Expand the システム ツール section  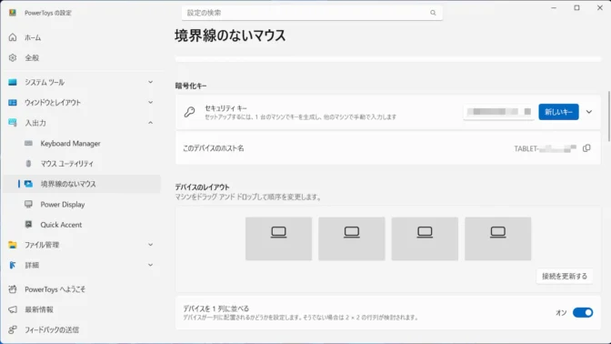click(81, 82)
